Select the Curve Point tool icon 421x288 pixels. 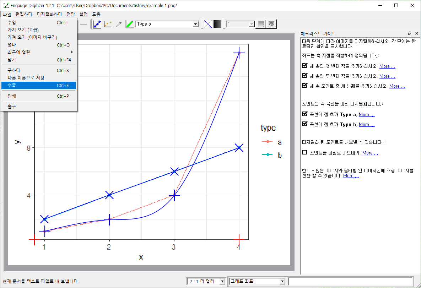(97, 24)
